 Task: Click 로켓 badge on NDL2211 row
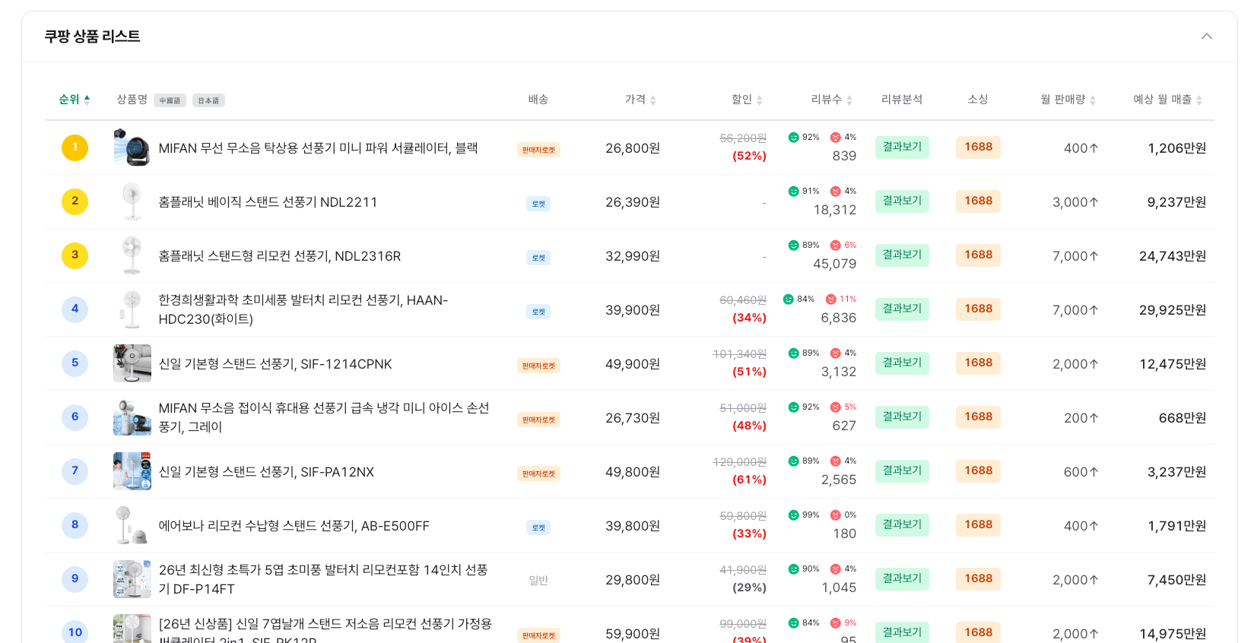[538, 204]
